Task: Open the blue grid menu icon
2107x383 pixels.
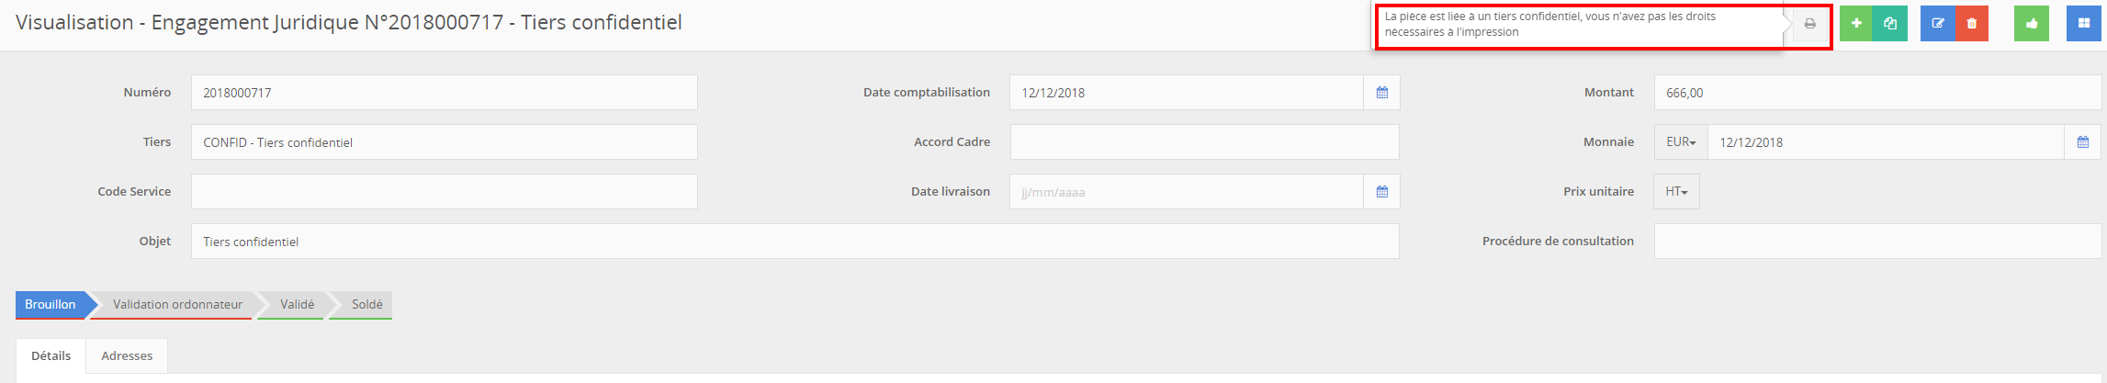Action: coord(2084,24)
